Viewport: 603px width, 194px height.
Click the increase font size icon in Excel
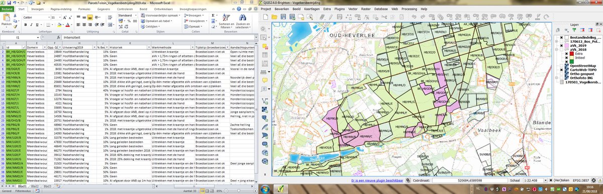[64, 18]
